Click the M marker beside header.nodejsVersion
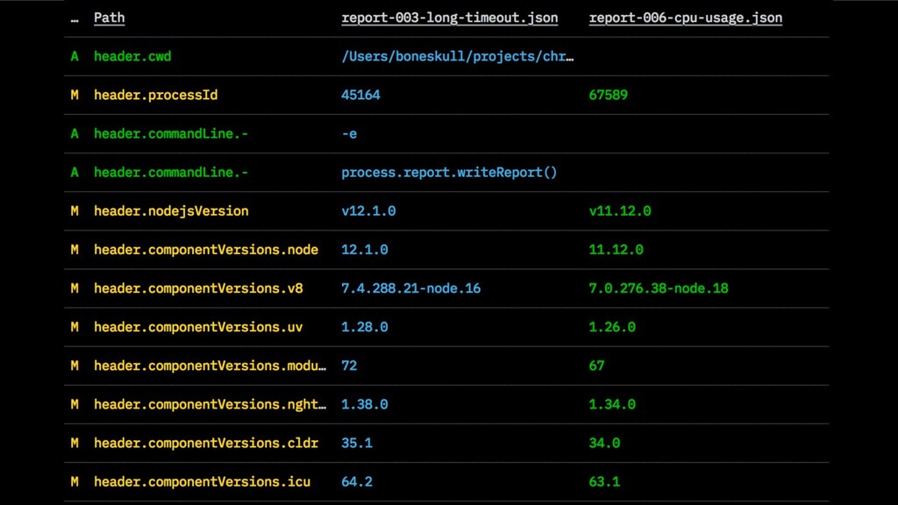The width and height of the screenshot is (898, 505). click(75, 210)
